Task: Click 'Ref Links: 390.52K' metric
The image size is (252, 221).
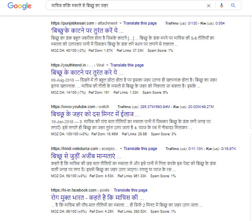Action: coord(132,212)
